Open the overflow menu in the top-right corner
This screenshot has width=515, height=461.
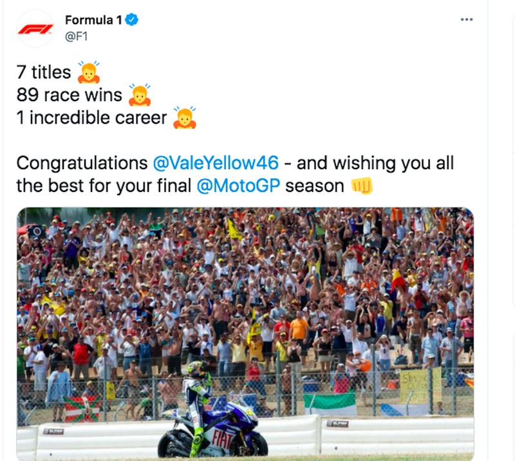tap(465, 19)
